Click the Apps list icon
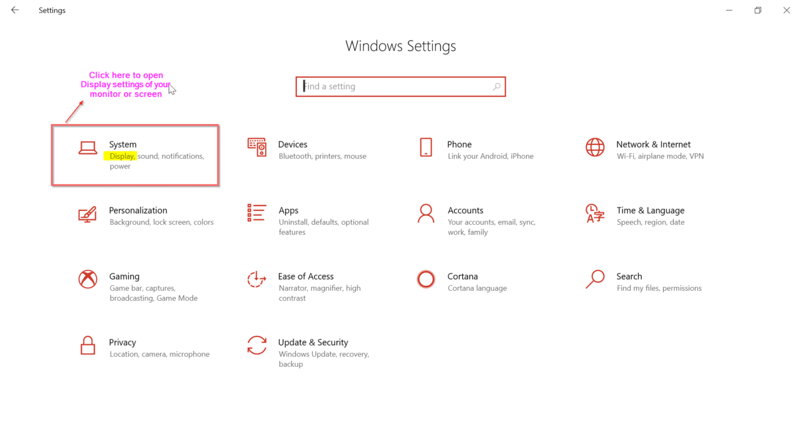Screen dimensions: 797x426 (x=257, y=214)
